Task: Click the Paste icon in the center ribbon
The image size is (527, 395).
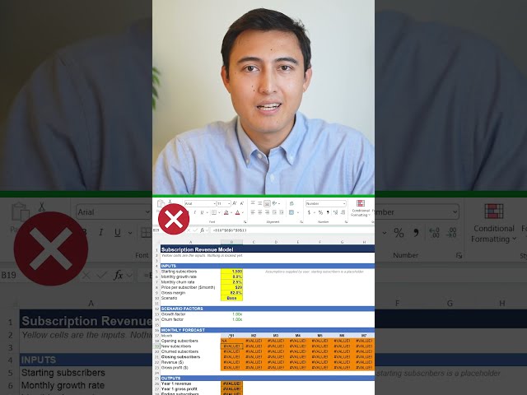Action: (161, 203)
